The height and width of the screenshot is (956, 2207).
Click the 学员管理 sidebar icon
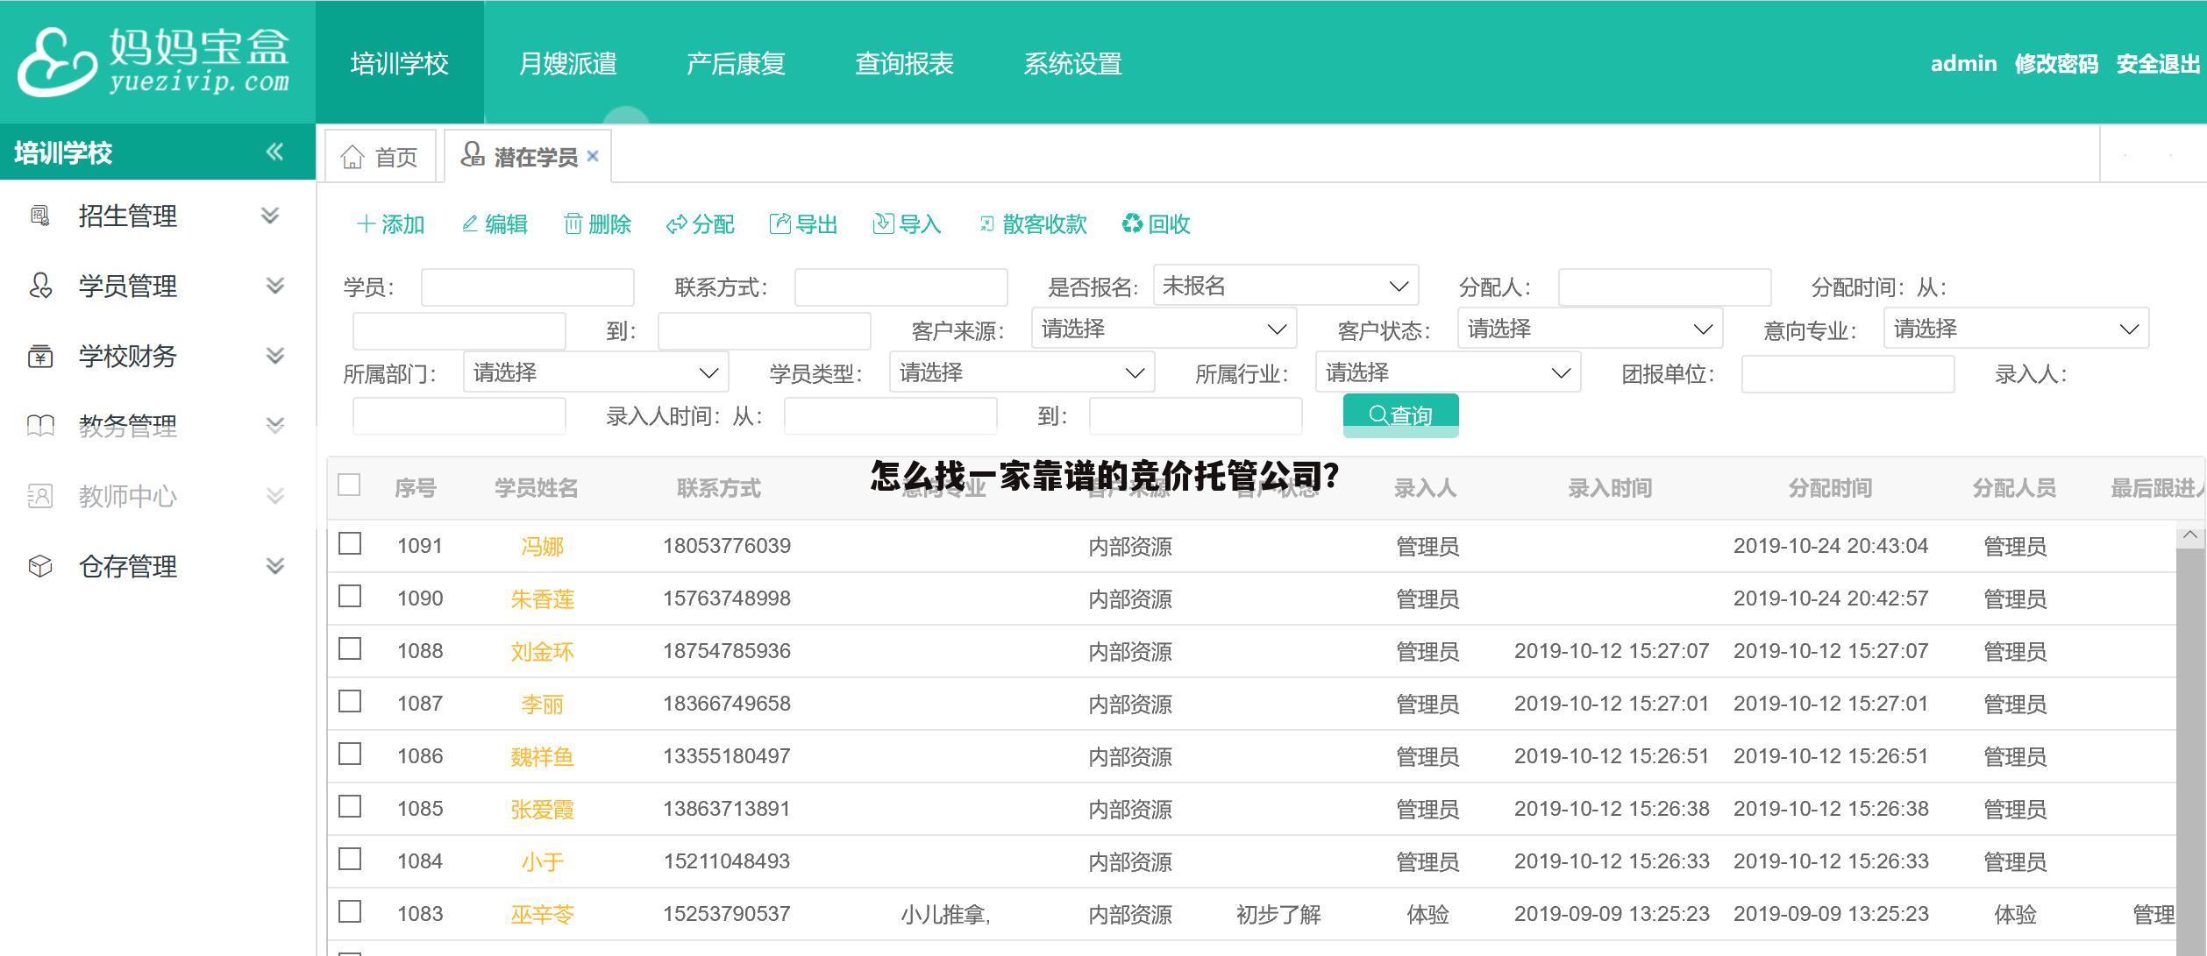click(40, 286)
